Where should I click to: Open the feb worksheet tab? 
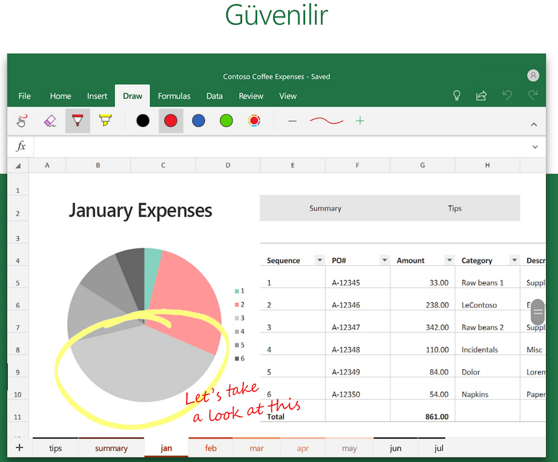[210, 448]
